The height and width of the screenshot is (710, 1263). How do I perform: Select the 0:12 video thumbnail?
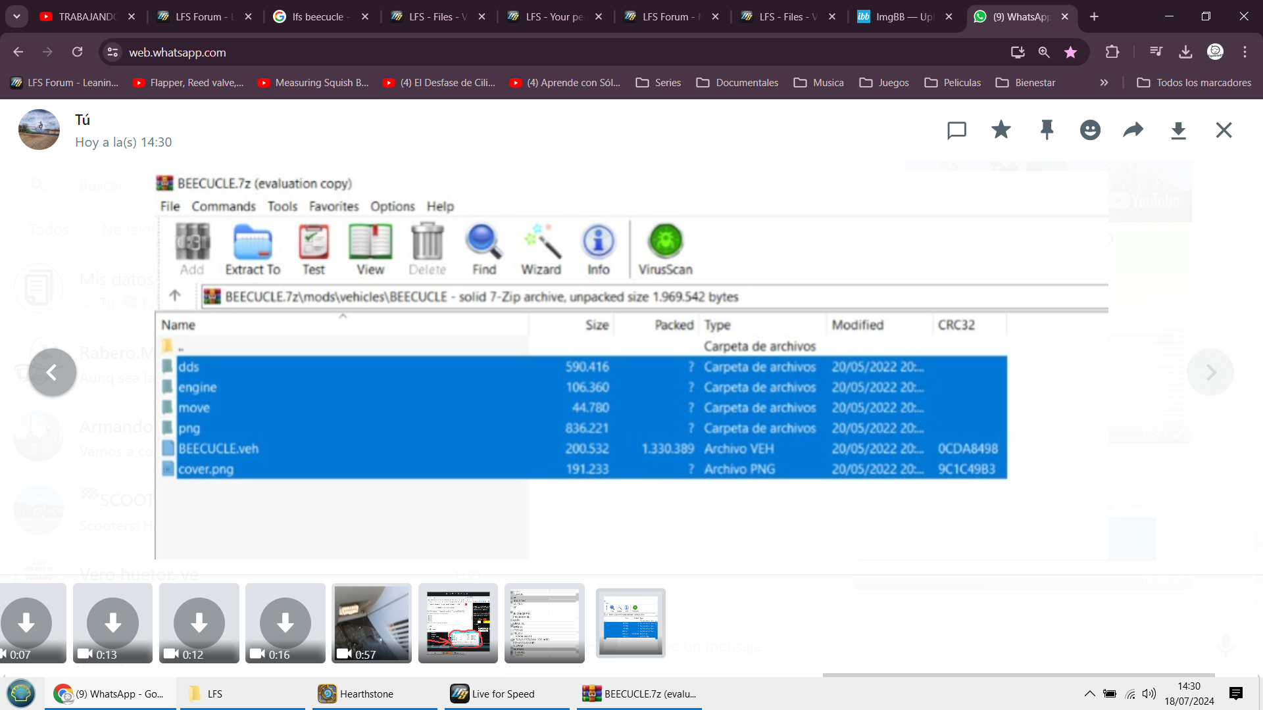coord(199,623)
